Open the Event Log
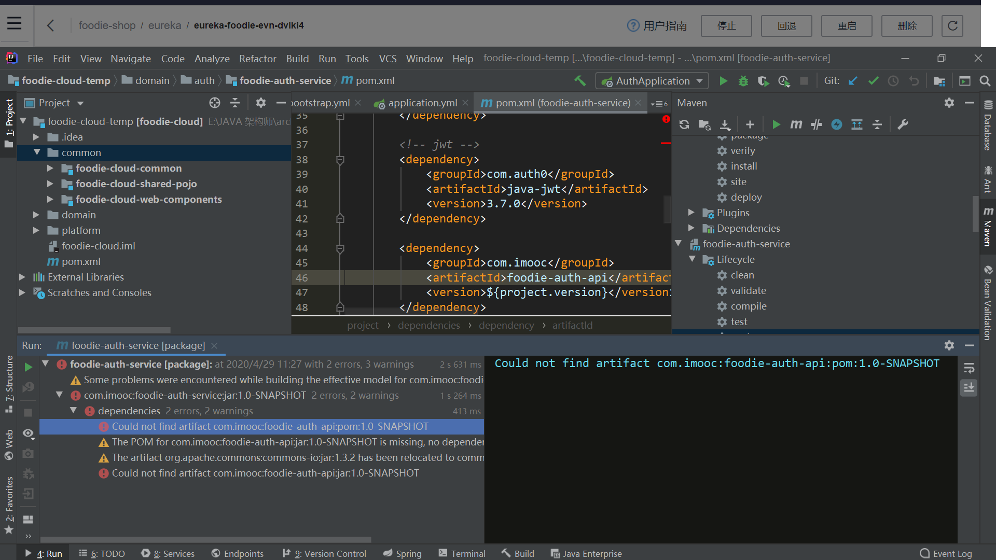This screenshot has height=560, width=996. (946, 553)
